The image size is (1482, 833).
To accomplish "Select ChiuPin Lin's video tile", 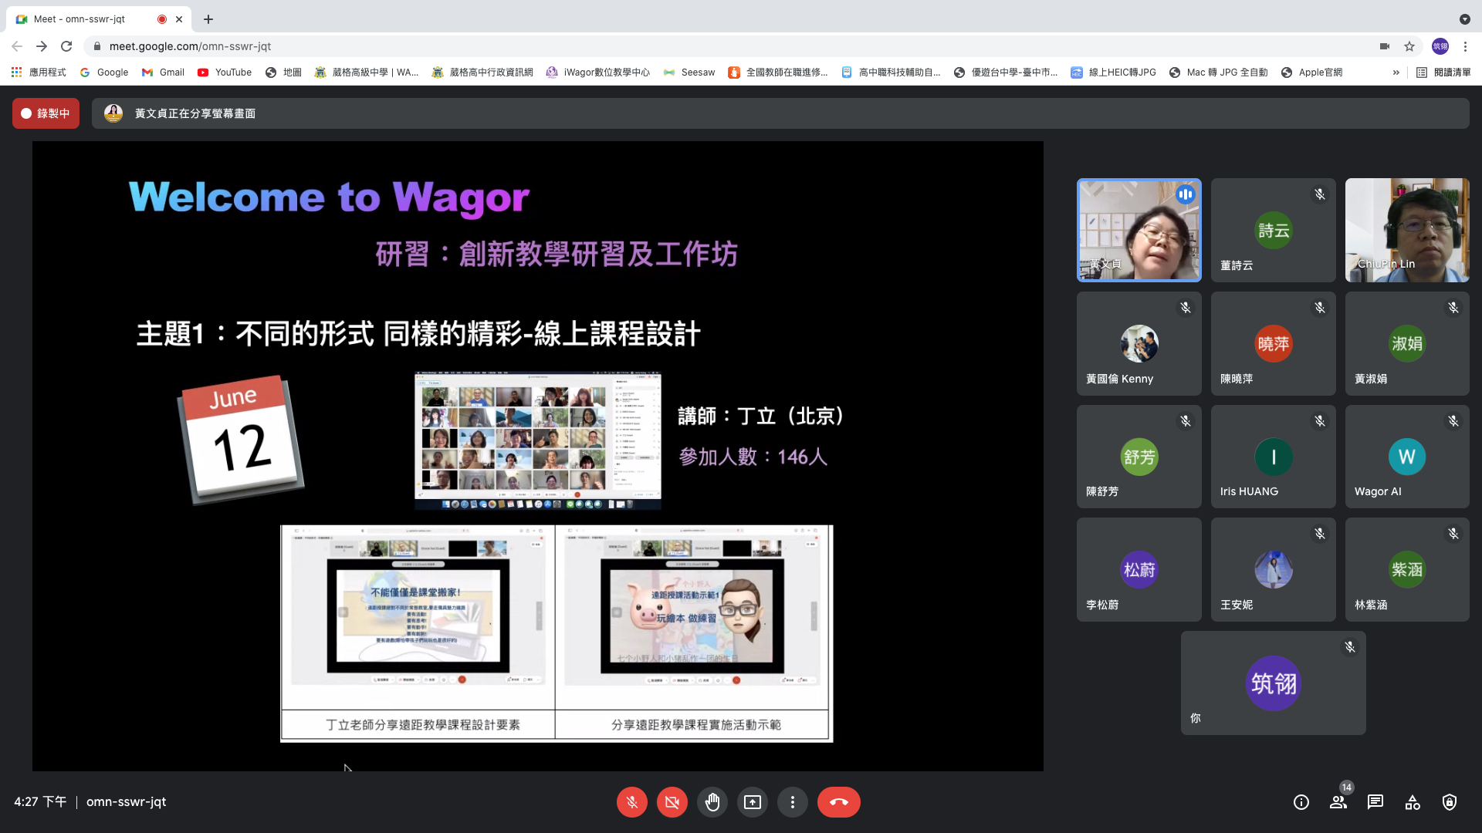I will [1406, 230].
